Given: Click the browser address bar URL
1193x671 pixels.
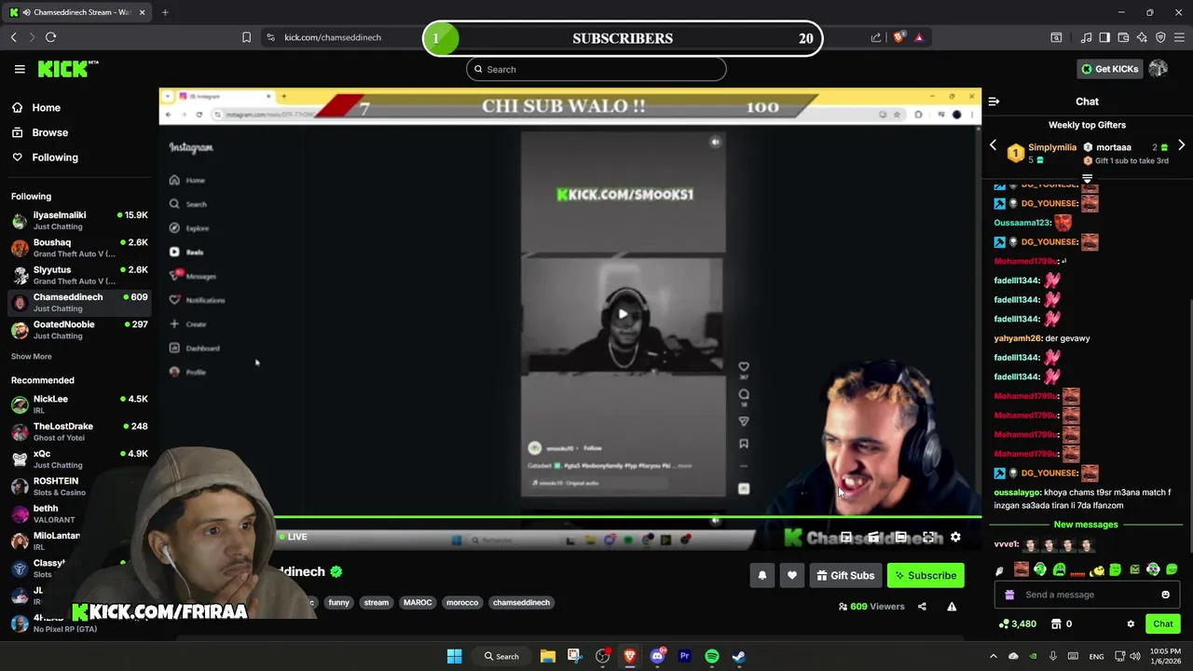Looking at the screenshot, I should (333, 37).
